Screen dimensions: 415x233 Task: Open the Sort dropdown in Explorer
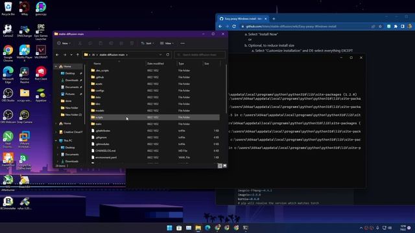click(x=147, y=43)
